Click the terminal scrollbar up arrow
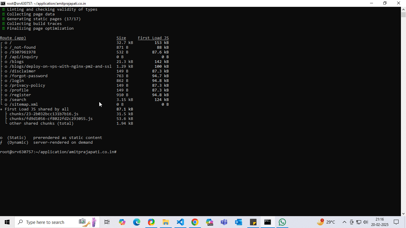This screenshot has height=228, width=406. (404, 9)
